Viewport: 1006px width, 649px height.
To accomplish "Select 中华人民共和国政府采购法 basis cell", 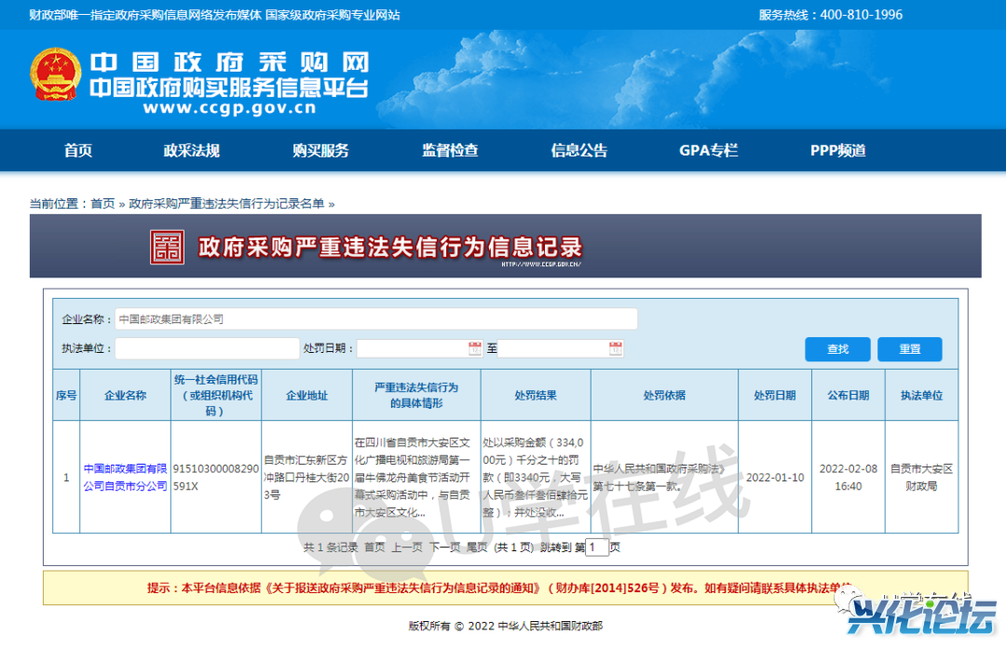I will click(665, 477).
